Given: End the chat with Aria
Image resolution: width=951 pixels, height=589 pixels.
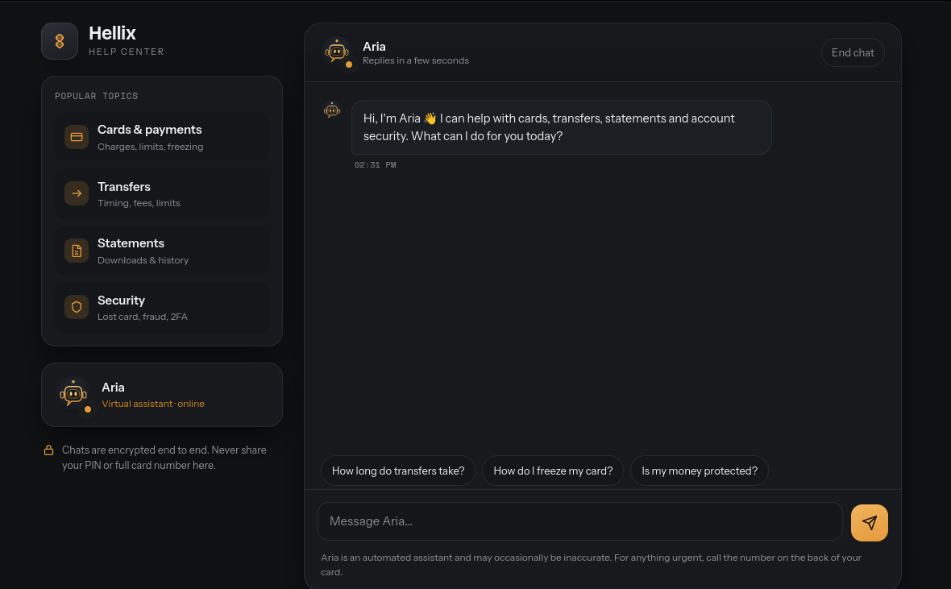Looking at the screenshot, I should [853, 52].
